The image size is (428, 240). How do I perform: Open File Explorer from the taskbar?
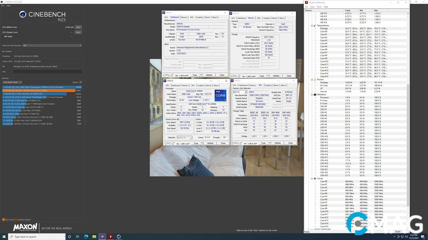(x=94, y=237)
